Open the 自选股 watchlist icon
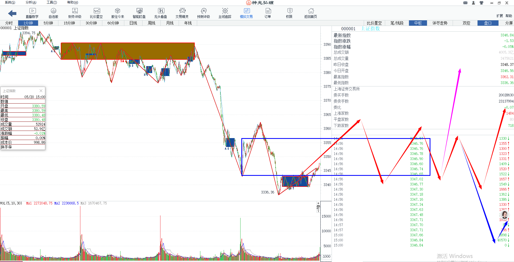The width and height of the screenshot is (514, 262). [54, 13]
